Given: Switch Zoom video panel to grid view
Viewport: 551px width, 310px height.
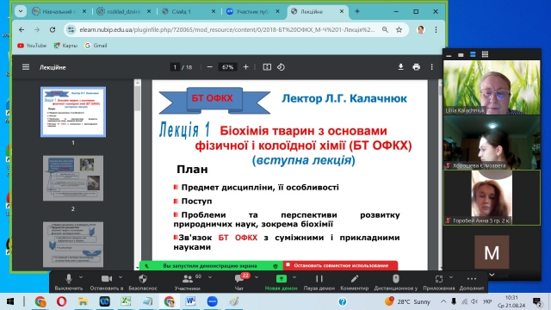Looking at the screenshot, I should coord(485,54).
